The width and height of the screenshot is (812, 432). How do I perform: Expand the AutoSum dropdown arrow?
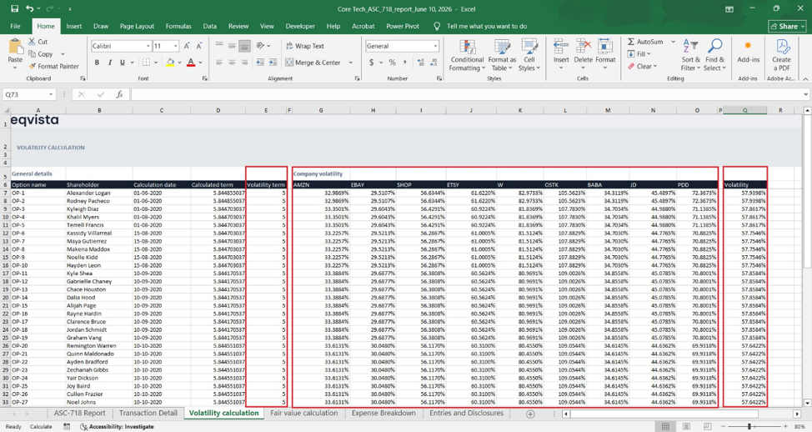674,42
